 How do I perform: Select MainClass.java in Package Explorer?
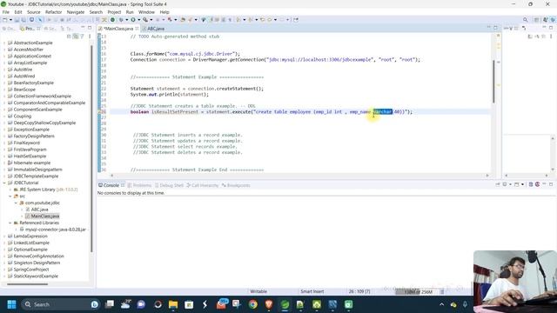pos(44,216)
